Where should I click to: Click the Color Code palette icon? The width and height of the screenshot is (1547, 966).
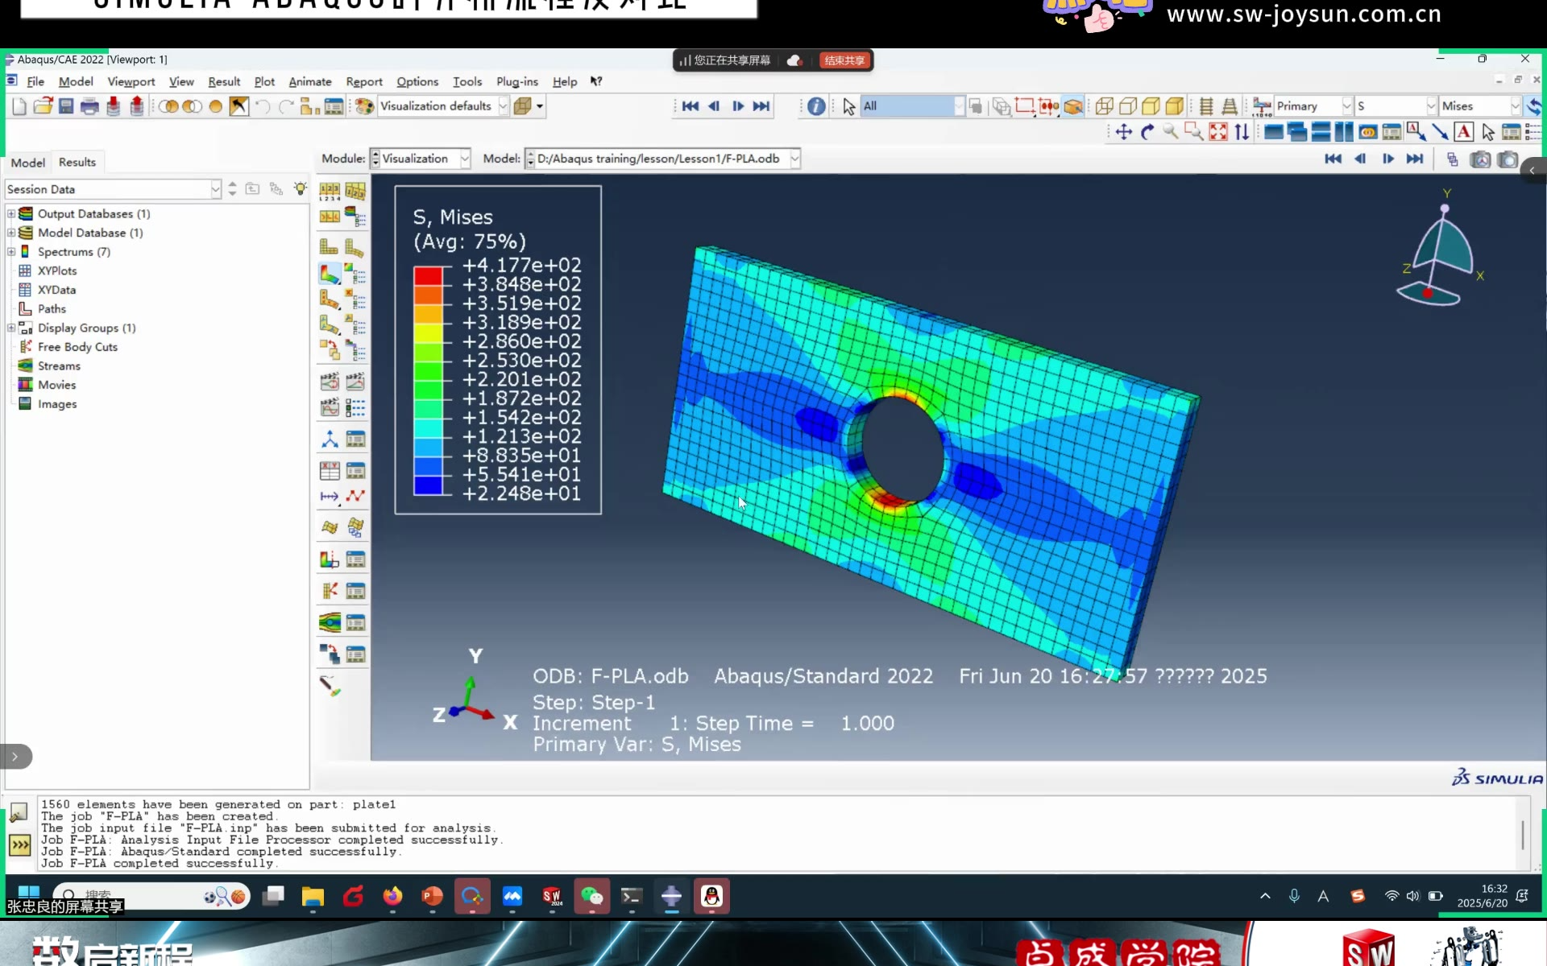click(365, 106)
